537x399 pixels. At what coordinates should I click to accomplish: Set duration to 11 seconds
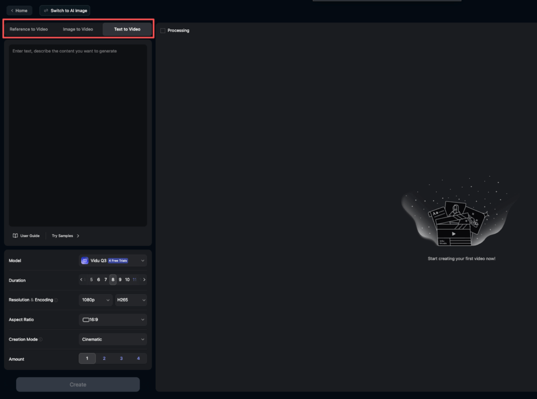pyautogui.click(x=135, y=280)
